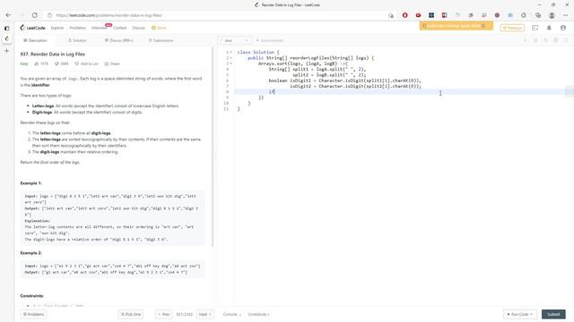Click the LeetCode logo in the navbar
The height and width of the screenshot is (322, 574).
coord(32,28)
